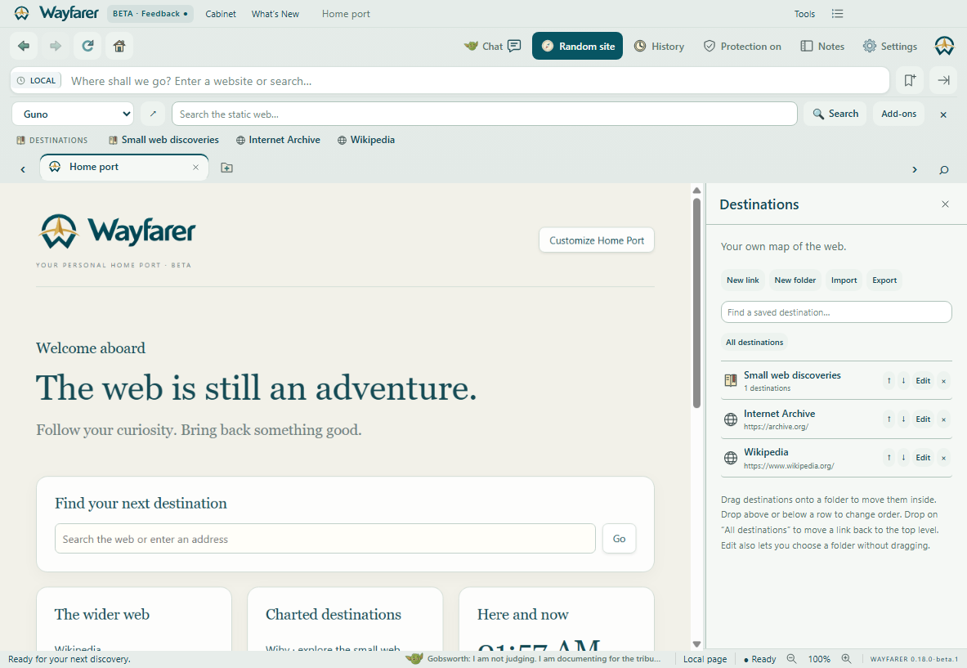Toggle the Protection on shield
This screenshot has height=668, width=967.
click(x=742, y=47)
